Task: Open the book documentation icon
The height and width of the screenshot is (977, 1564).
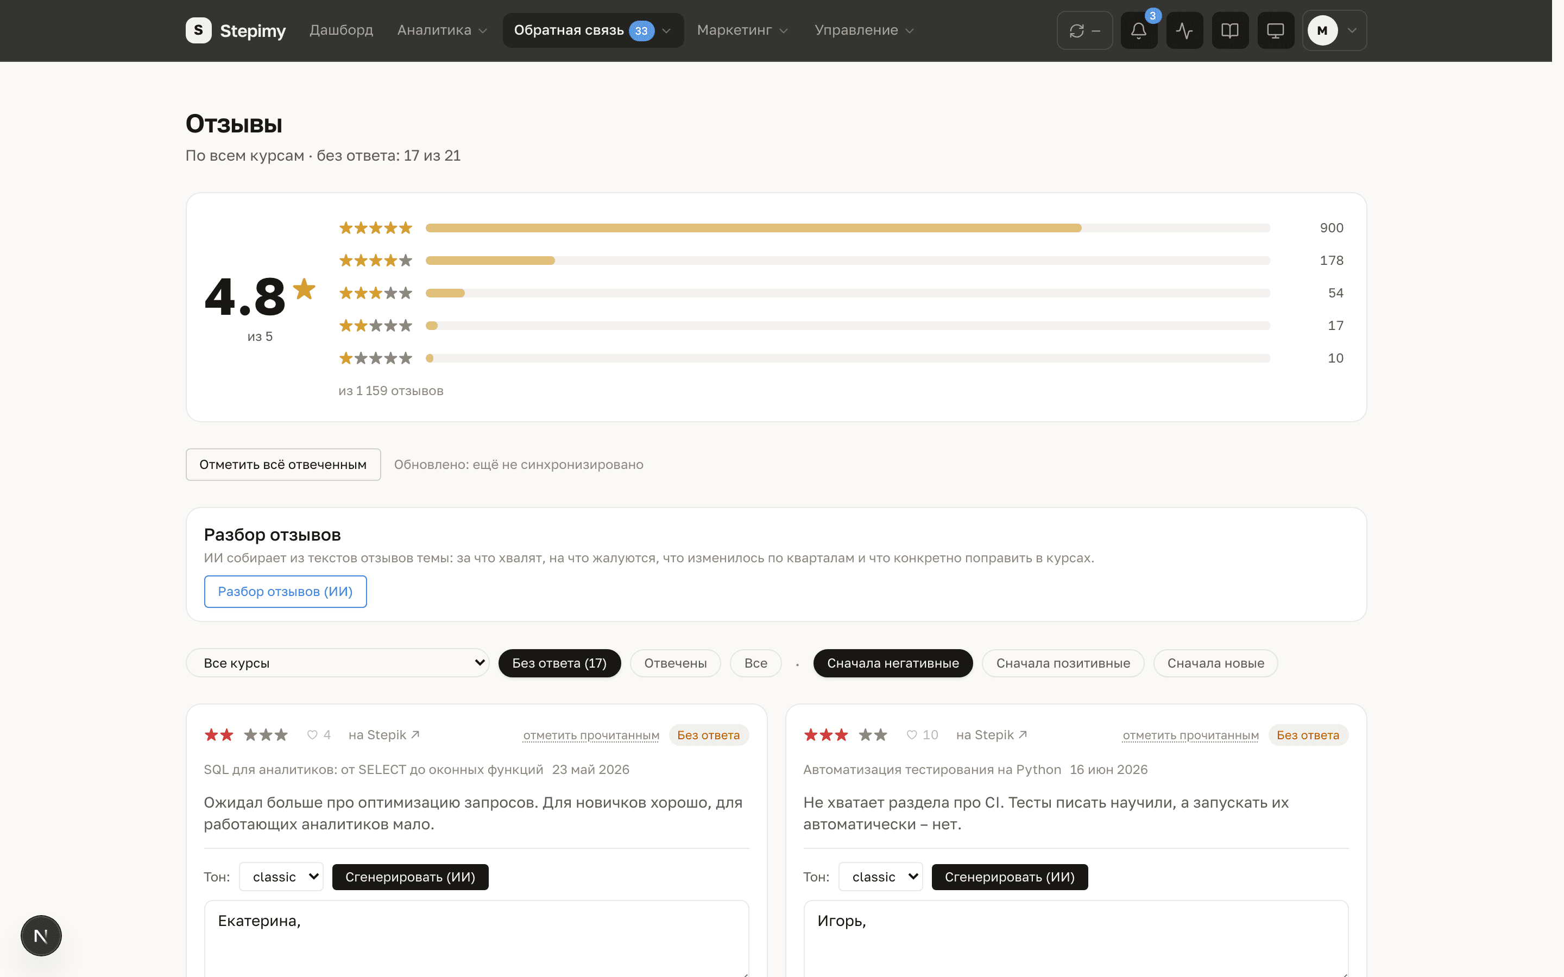Action: (x=1230, y=30)
